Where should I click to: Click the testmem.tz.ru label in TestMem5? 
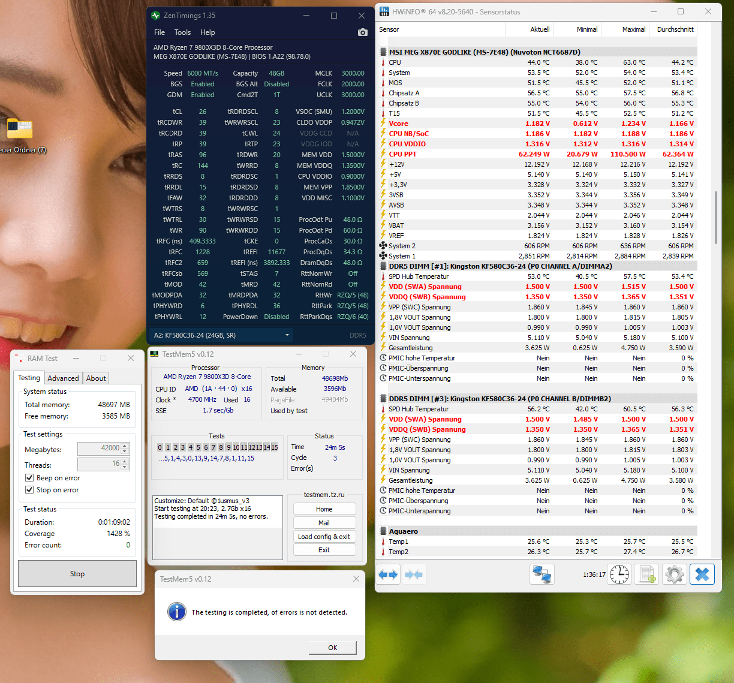(x=324, y=495)
